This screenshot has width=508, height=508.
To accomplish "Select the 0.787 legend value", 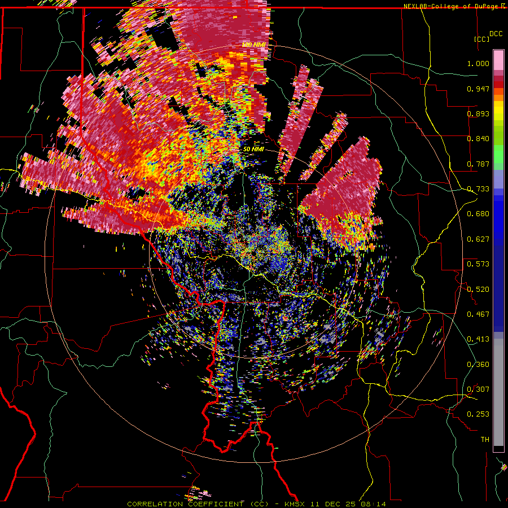I will point(478,164).
